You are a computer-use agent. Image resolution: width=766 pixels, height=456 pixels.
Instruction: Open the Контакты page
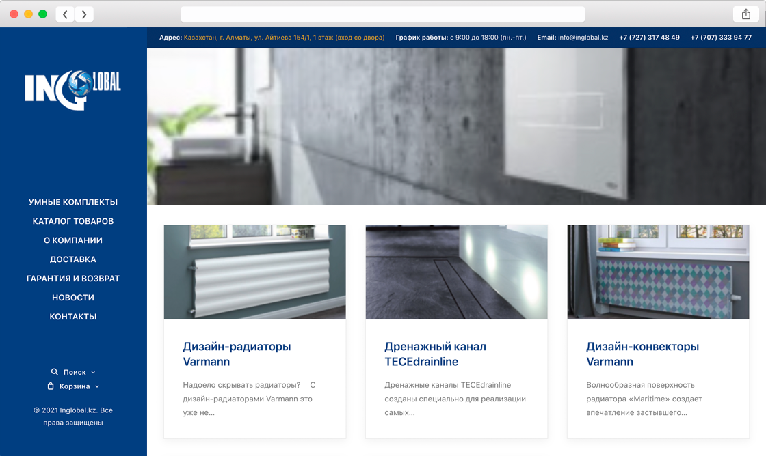coord(73,317)
